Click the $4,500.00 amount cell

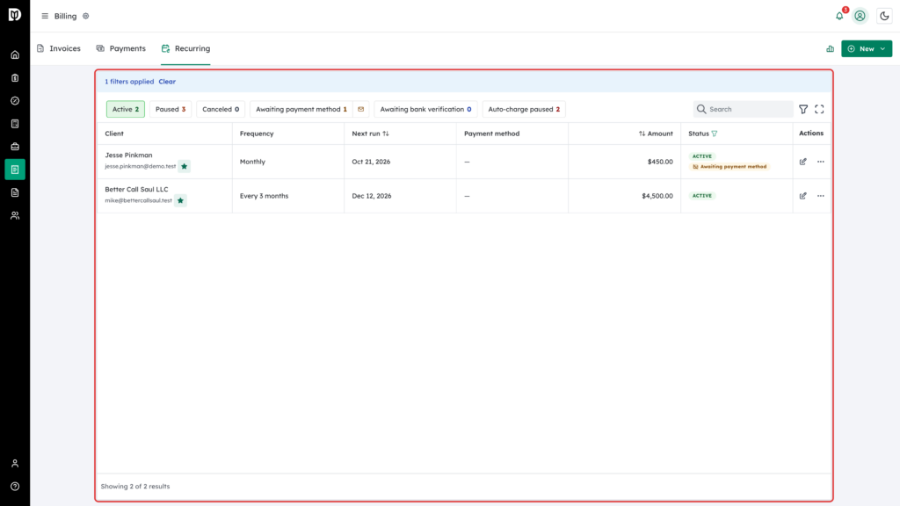click(657, 196)
